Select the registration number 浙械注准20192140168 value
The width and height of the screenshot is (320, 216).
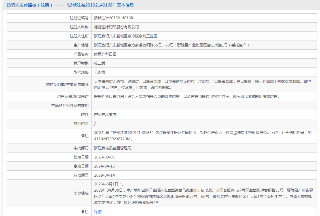(113, 18)
